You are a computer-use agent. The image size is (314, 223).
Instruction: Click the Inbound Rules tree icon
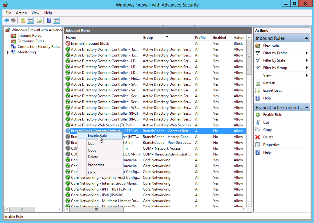pos(13,36)
